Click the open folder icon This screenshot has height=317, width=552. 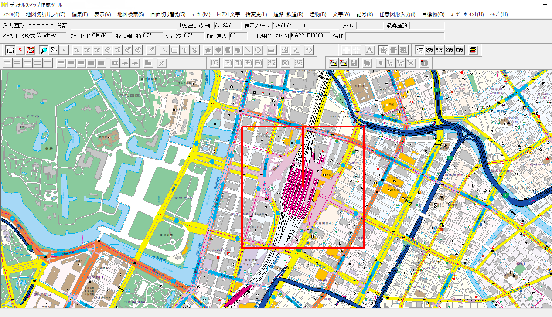pos(333,63)
